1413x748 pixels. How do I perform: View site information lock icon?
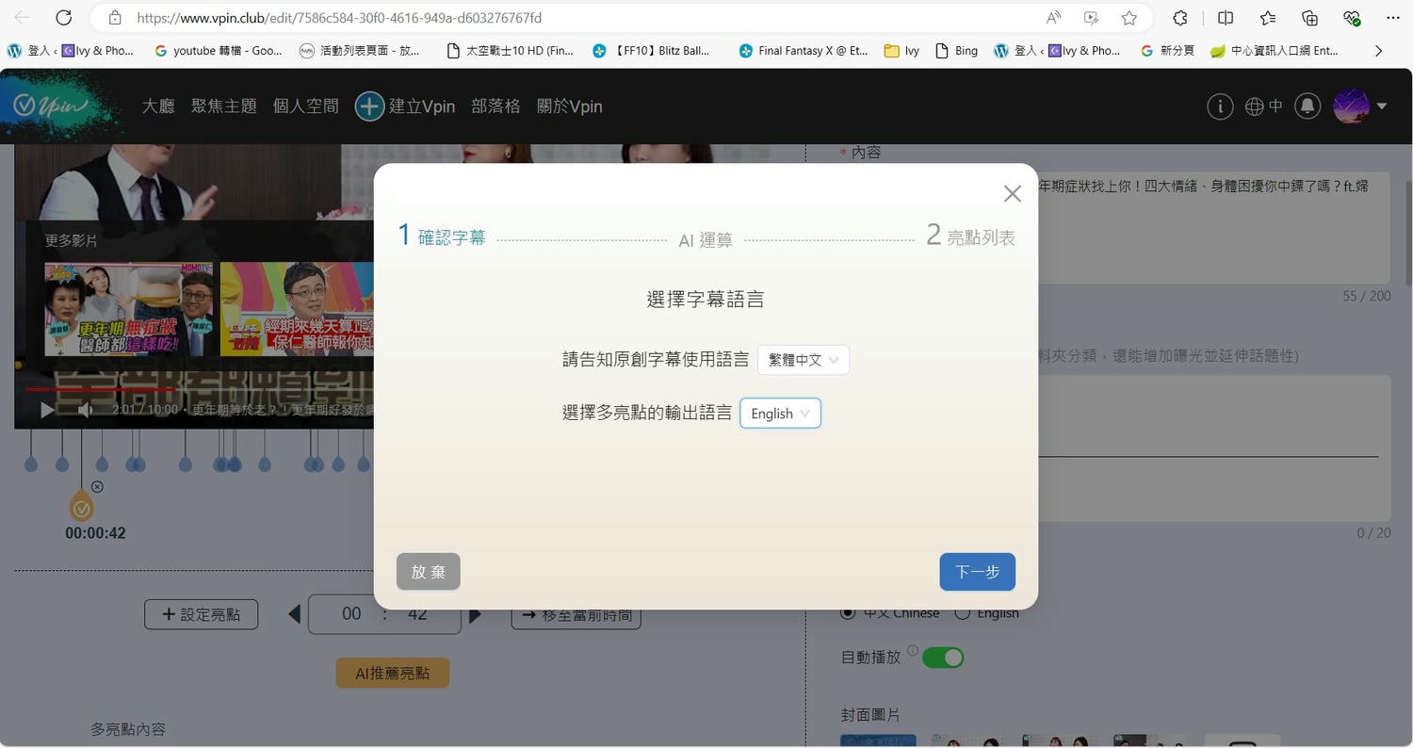114,17
